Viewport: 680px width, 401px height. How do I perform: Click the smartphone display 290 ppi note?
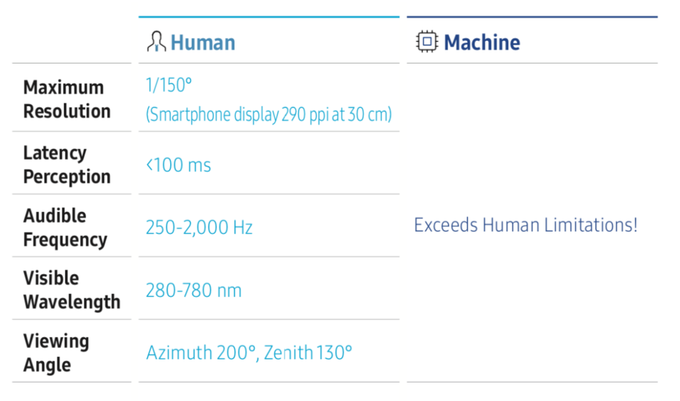pyautogui.click(x=269, y=115)
